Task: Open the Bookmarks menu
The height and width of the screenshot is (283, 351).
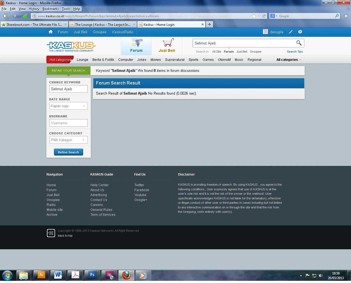Action: point(50,9)
